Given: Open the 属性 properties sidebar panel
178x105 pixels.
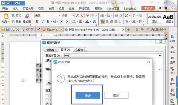Looking at the screenshot, I should coord(172,82).
